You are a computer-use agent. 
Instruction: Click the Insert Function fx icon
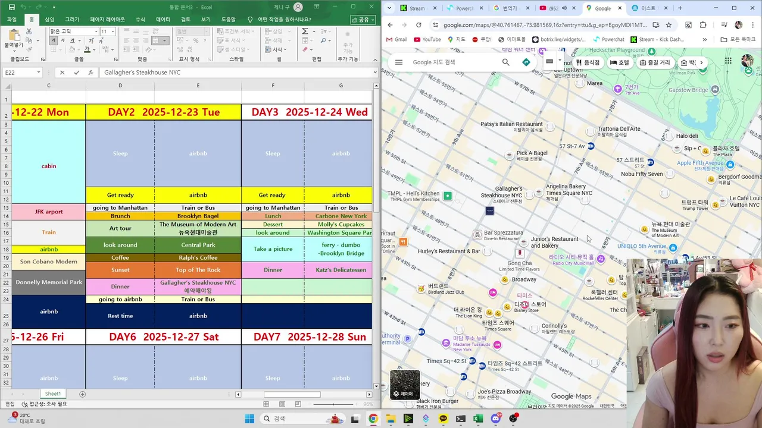coord(90,73)
